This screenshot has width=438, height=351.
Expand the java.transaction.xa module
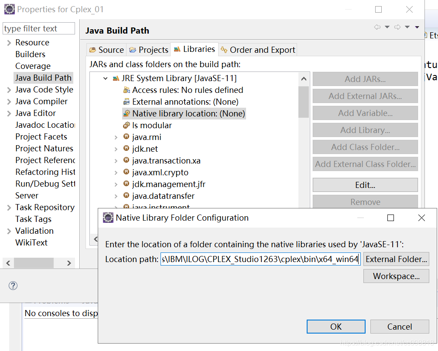116,161
